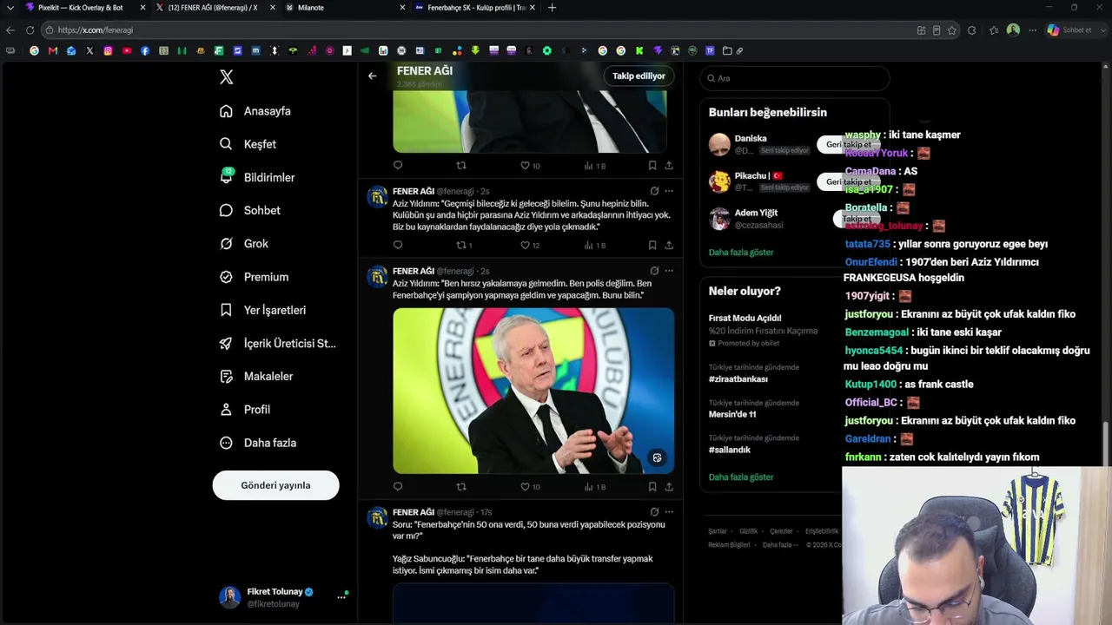This screenshot has height=625, width=1112.
Task: Open the #sallandık trend
Action: 730,450
